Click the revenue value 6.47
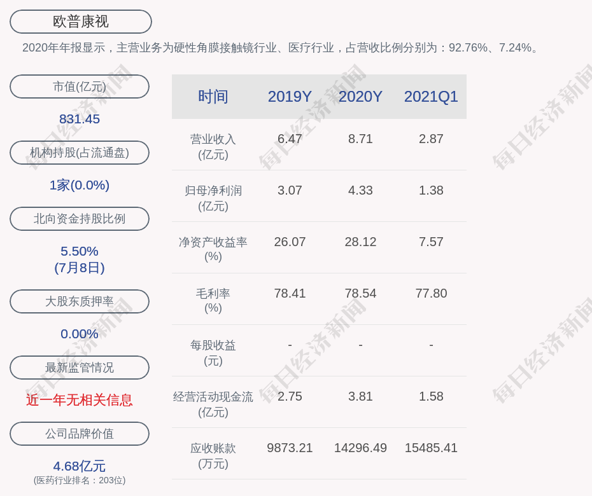 click(x=290, y=139)
